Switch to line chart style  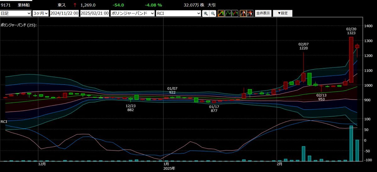(x=228, y=13)
